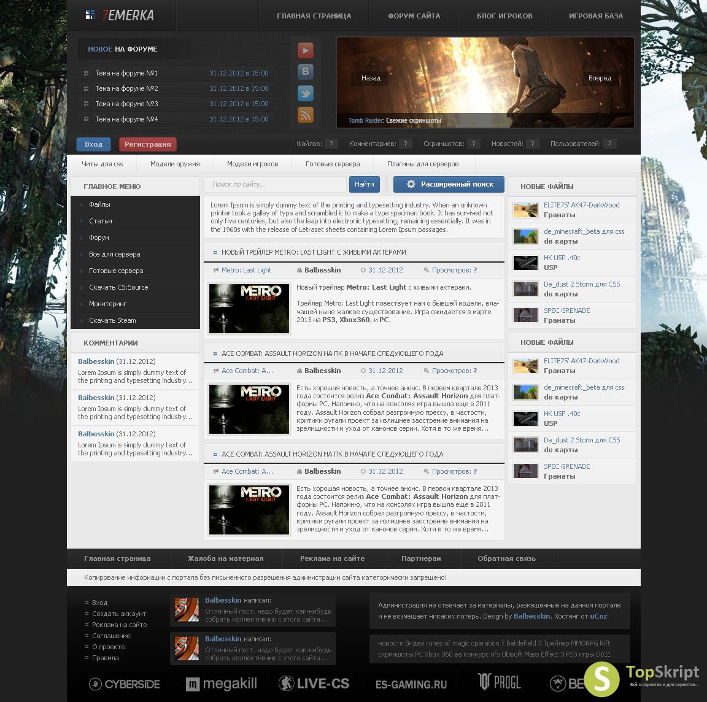Open CYBERSIDE partner logo
This screenshot has height=702, width=707.
pos(125,684)
